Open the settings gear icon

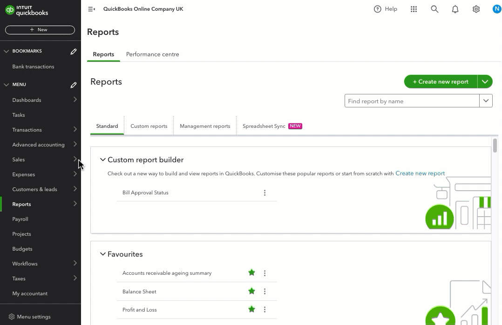pos(476,9)
